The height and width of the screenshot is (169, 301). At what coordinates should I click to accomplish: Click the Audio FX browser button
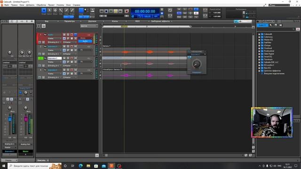click(x=262, y=25)
